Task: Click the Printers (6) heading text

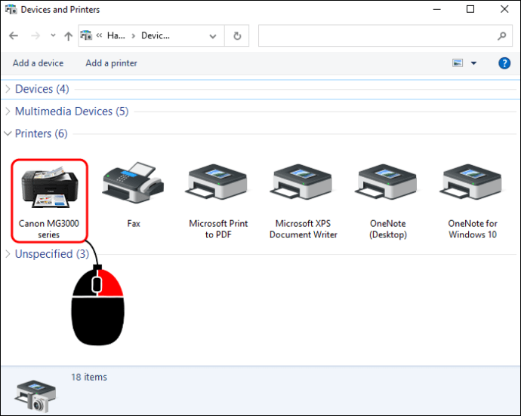Action: pyautogui.click(x=42, y=133)
